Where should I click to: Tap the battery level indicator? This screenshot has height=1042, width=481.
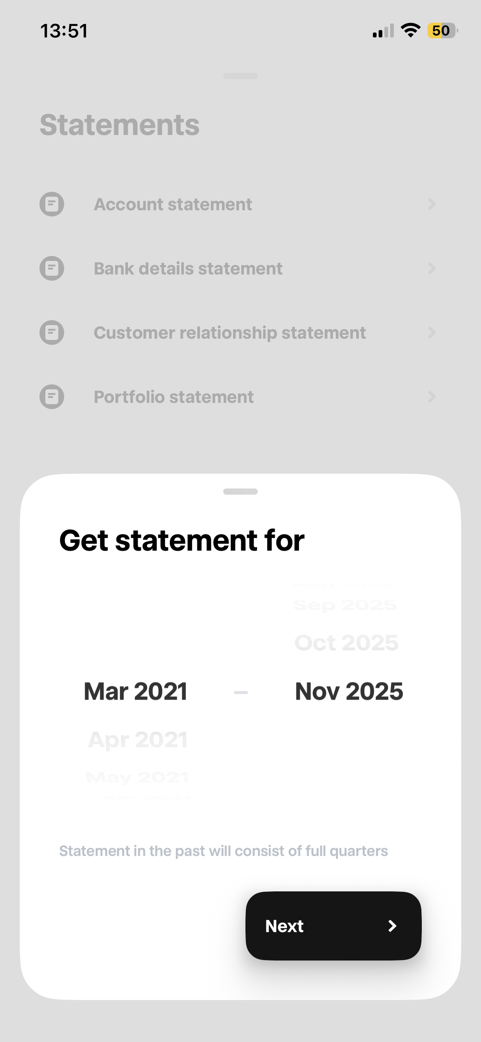click(442, 30)
